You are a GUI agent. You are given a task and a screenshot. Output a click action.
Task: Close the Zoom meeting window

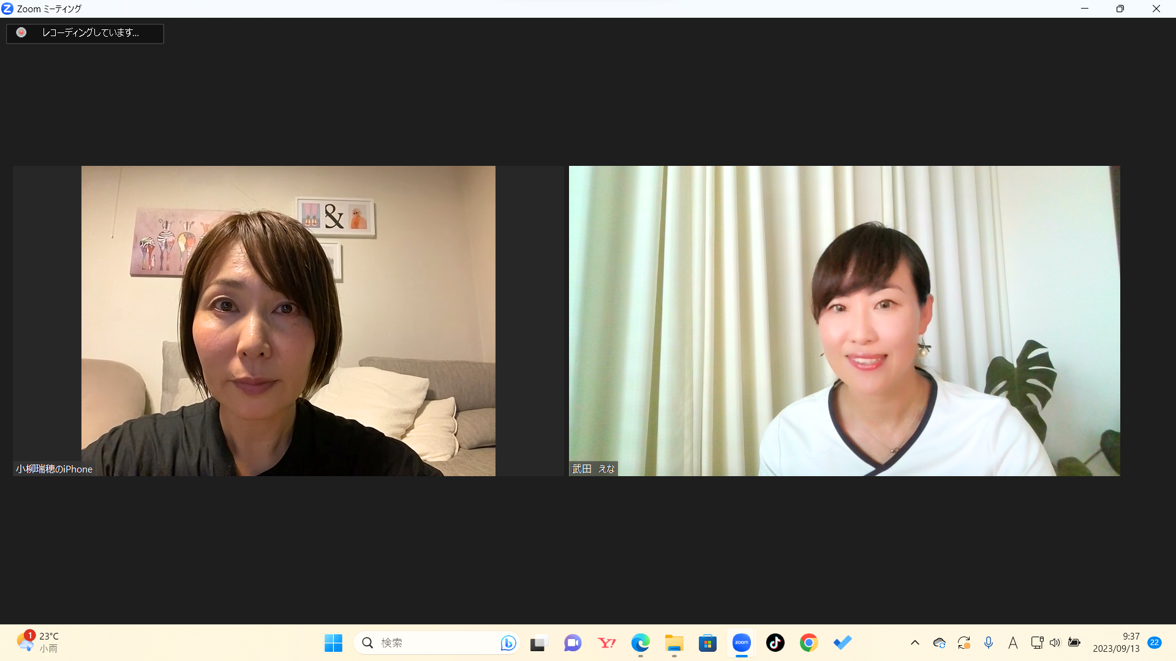pyautogui.click(x=1156, y=9)
